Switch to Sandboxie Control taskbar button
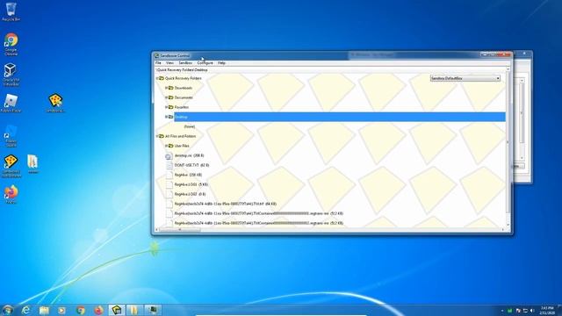Viewport: 562px width, 316px height. click(117, 310)
